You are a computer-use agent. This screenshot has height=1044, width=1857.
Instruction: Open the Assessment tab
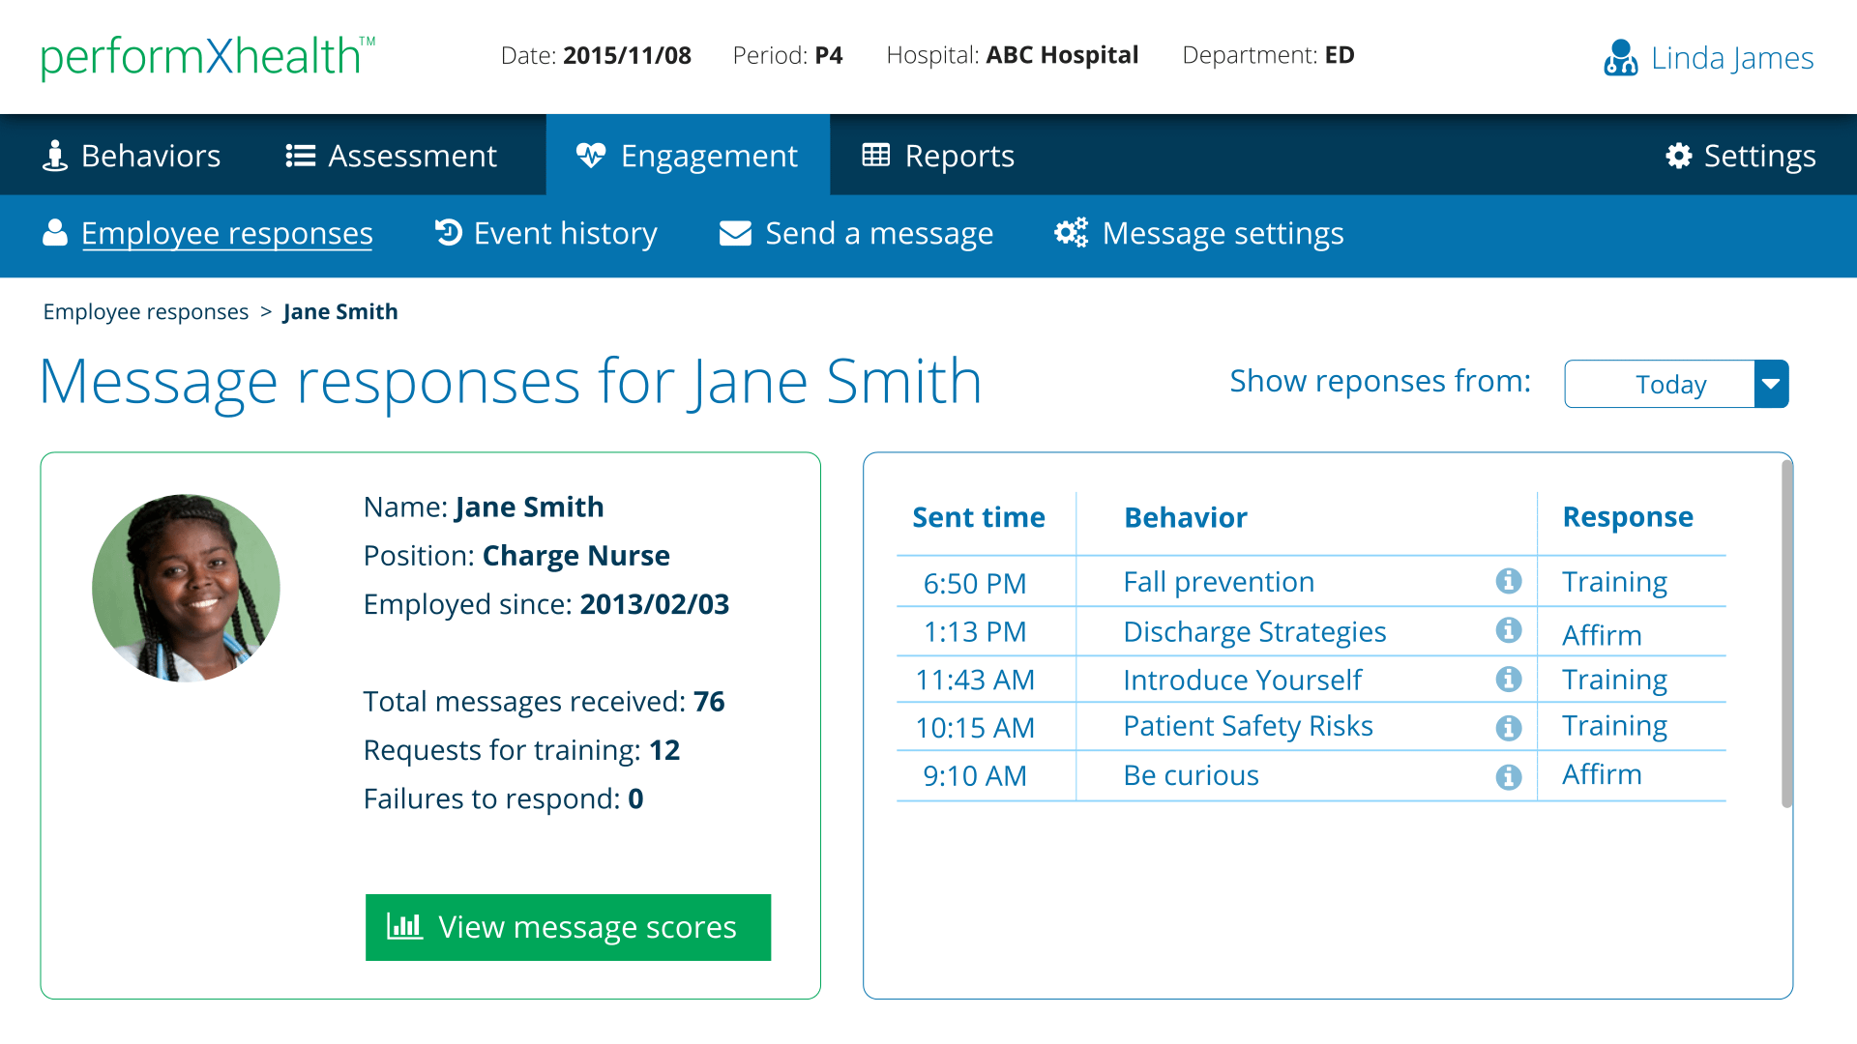click(392, 156)
